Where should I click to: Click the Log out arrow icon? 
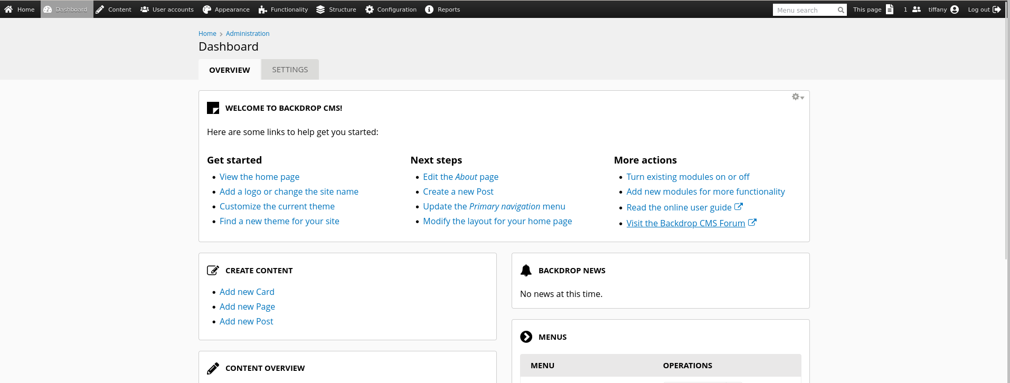(996, 9)
